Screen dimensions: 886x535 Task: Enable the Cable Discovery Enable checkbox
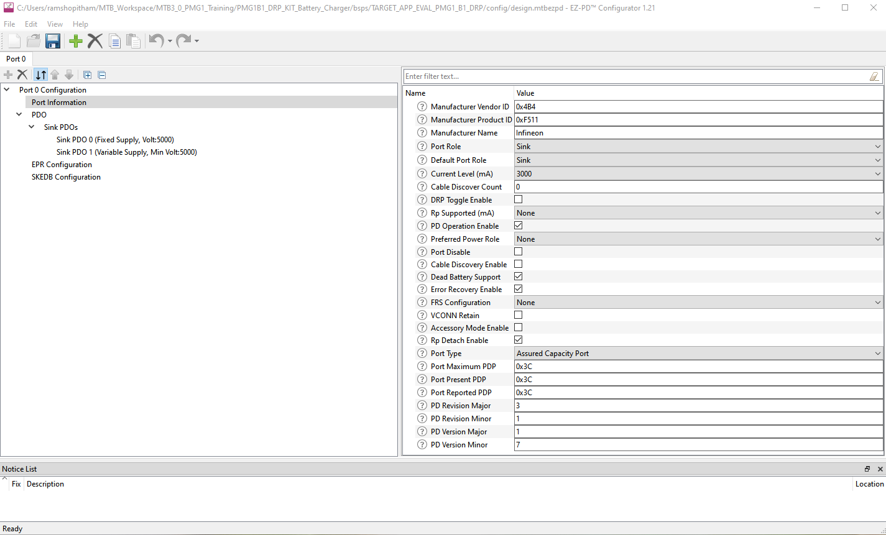click(x=519, y=264)
